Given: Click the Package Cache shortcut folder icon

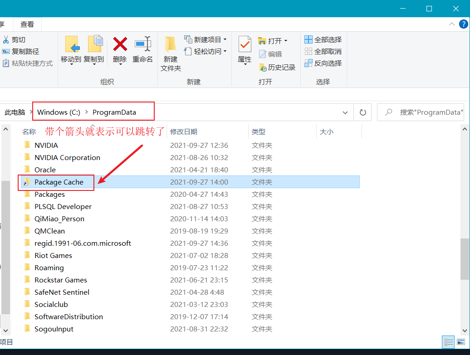Looking at the screenshot, I should (27, 182).
